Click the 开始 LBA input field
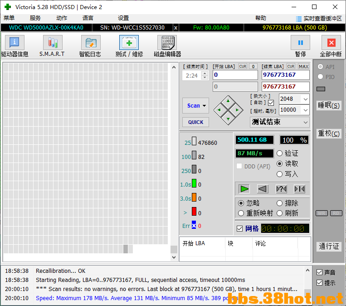The width and height of the screenshot is (346, 306). (235, 75)
